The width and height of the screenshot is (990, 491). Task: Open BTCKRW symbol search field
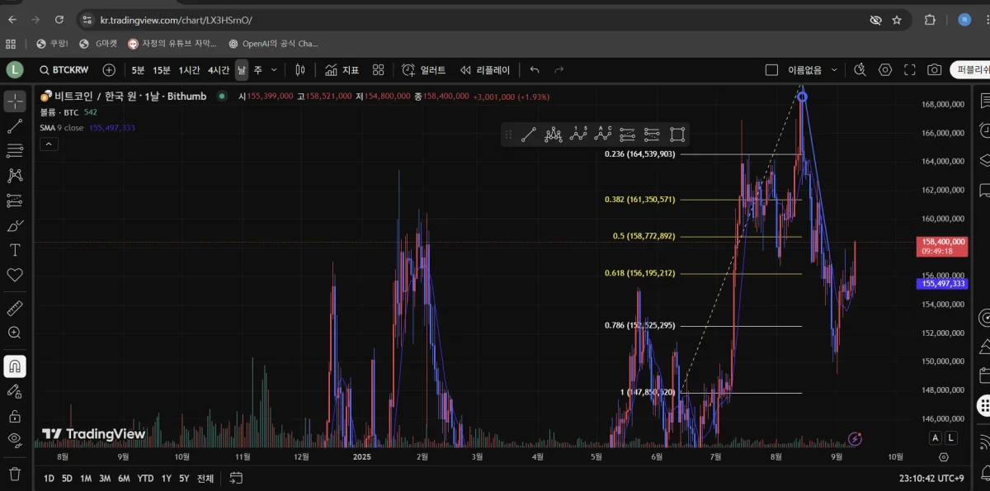click(x=68, y=70)
